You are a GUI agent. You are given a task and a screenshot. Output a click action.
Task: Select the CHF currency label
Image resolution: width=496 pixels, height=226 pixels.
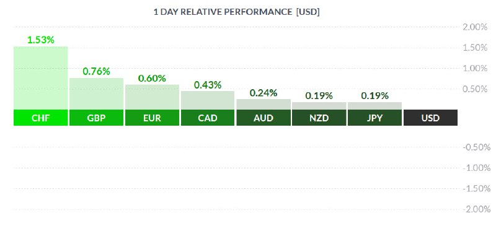click(41, 118)
